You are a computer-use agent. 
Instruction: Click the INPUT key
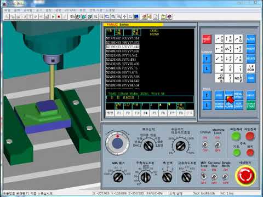(250, 95)
